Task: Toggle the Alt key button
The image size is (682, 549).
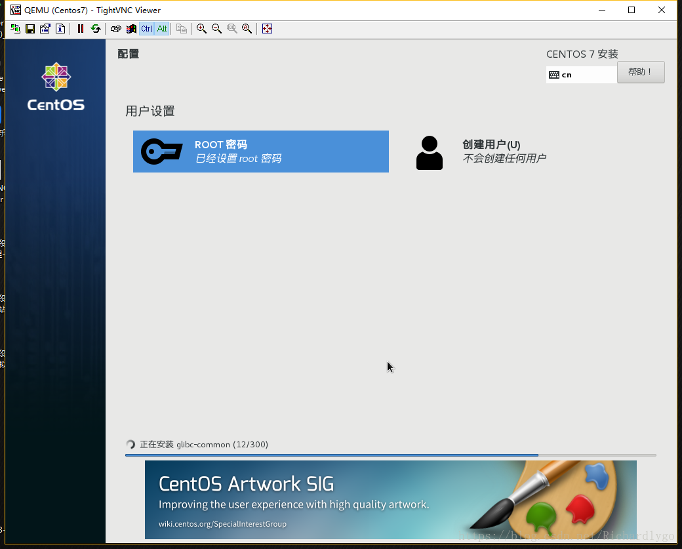Action: pos(162,29)
